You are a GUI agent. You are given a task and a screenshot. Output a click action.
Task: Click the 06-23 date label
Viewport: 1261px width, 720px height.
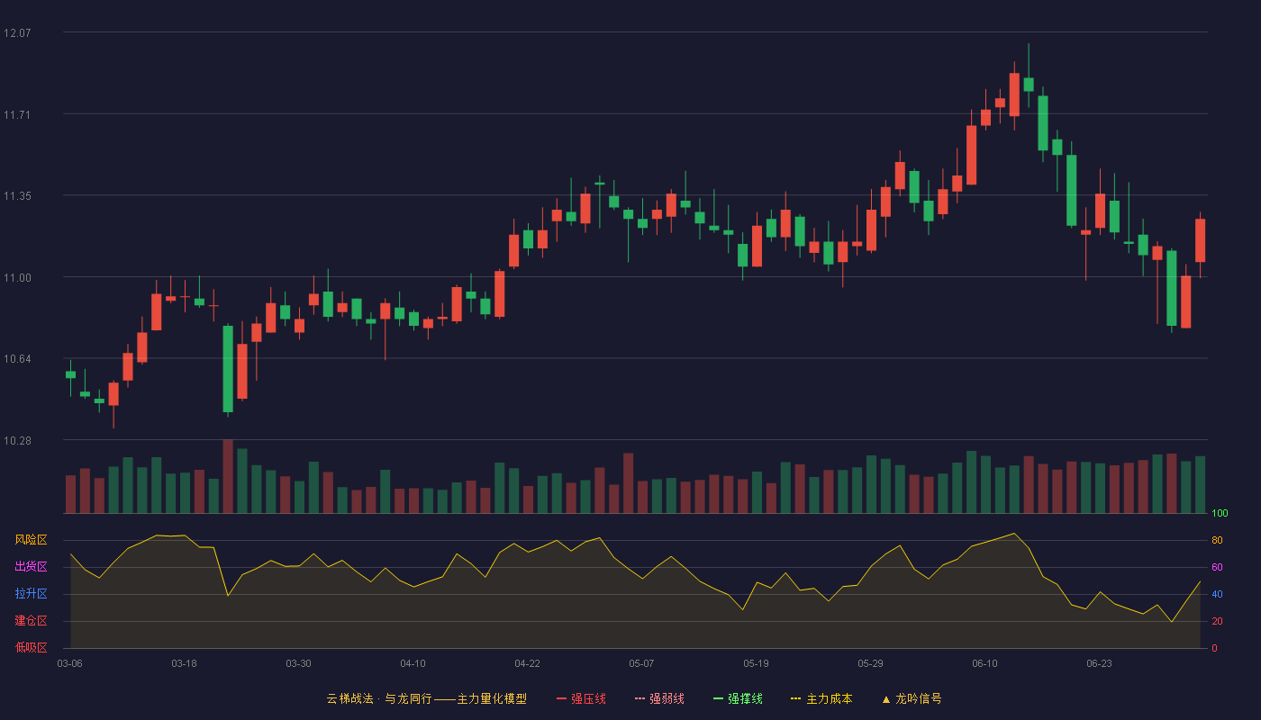coord(1099,663)
